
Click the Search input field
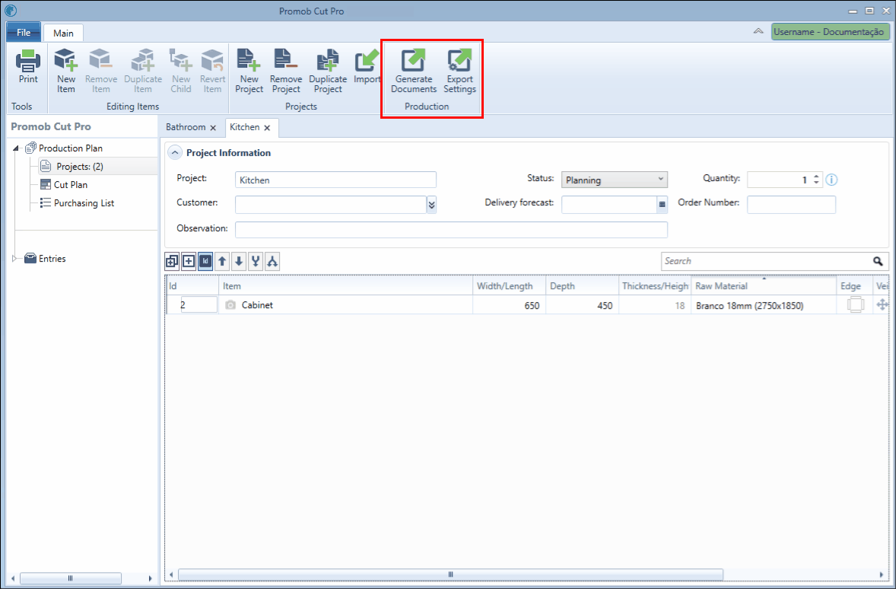(x=766, y=261)
